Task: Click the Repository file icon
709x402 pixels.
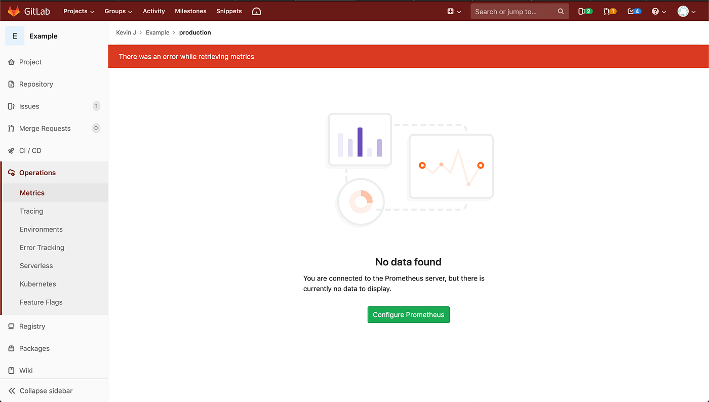Action: click(11, 84)
